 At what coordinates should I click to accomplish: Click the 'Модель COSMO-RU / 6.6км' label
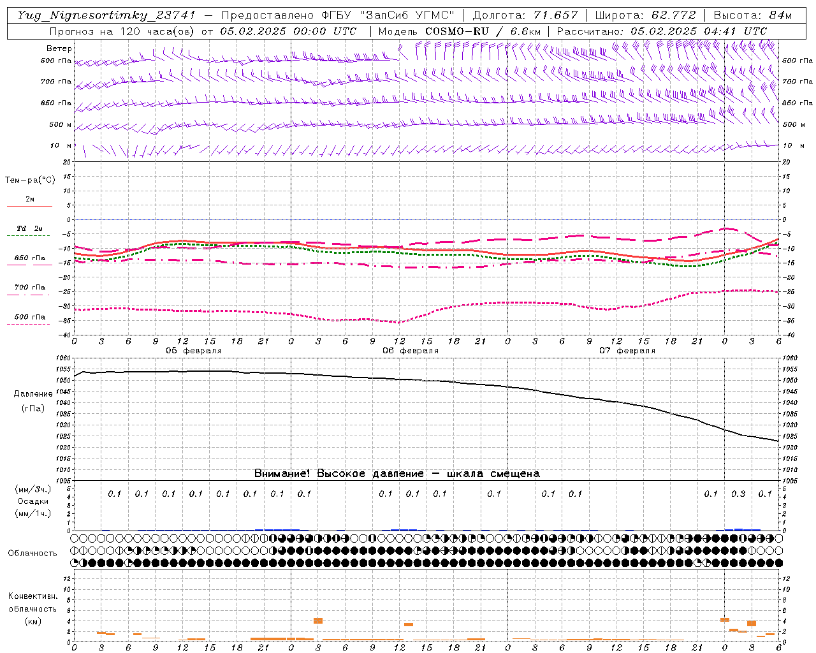click(x=460, y=31)
